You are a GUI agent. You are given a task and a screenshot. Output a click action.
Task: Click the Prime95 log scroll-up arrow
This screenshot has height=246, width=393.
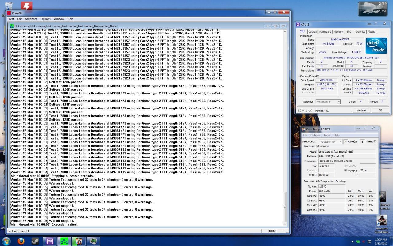[x=285, y=31]
